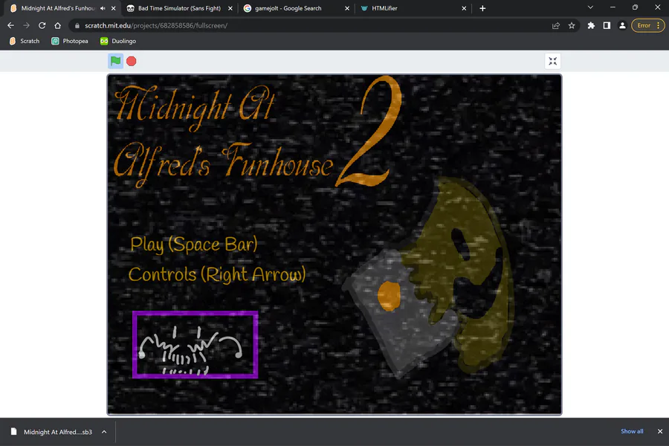
Task: Switch to the Midnight At Alfred's Funhouse tab
Action: pyautogui.click(x=57, y=8)
